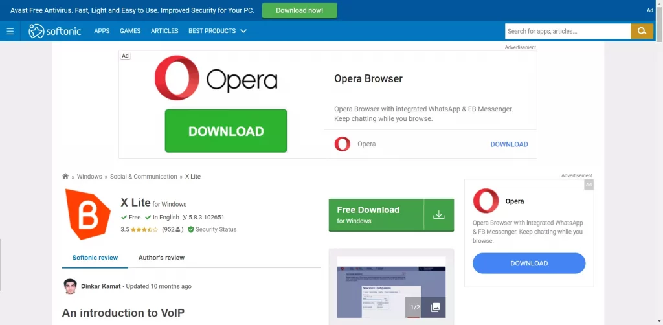Click the X Lite breadcrumb text
The image size is (663, 325).
pyautogui.click(x=193, y=177)
